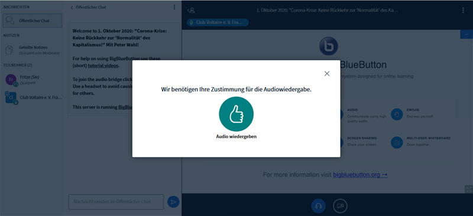Click the Club Voltaire talking indicator
Viewport: 473px width, 216px height.
click(x=218, y=22)
